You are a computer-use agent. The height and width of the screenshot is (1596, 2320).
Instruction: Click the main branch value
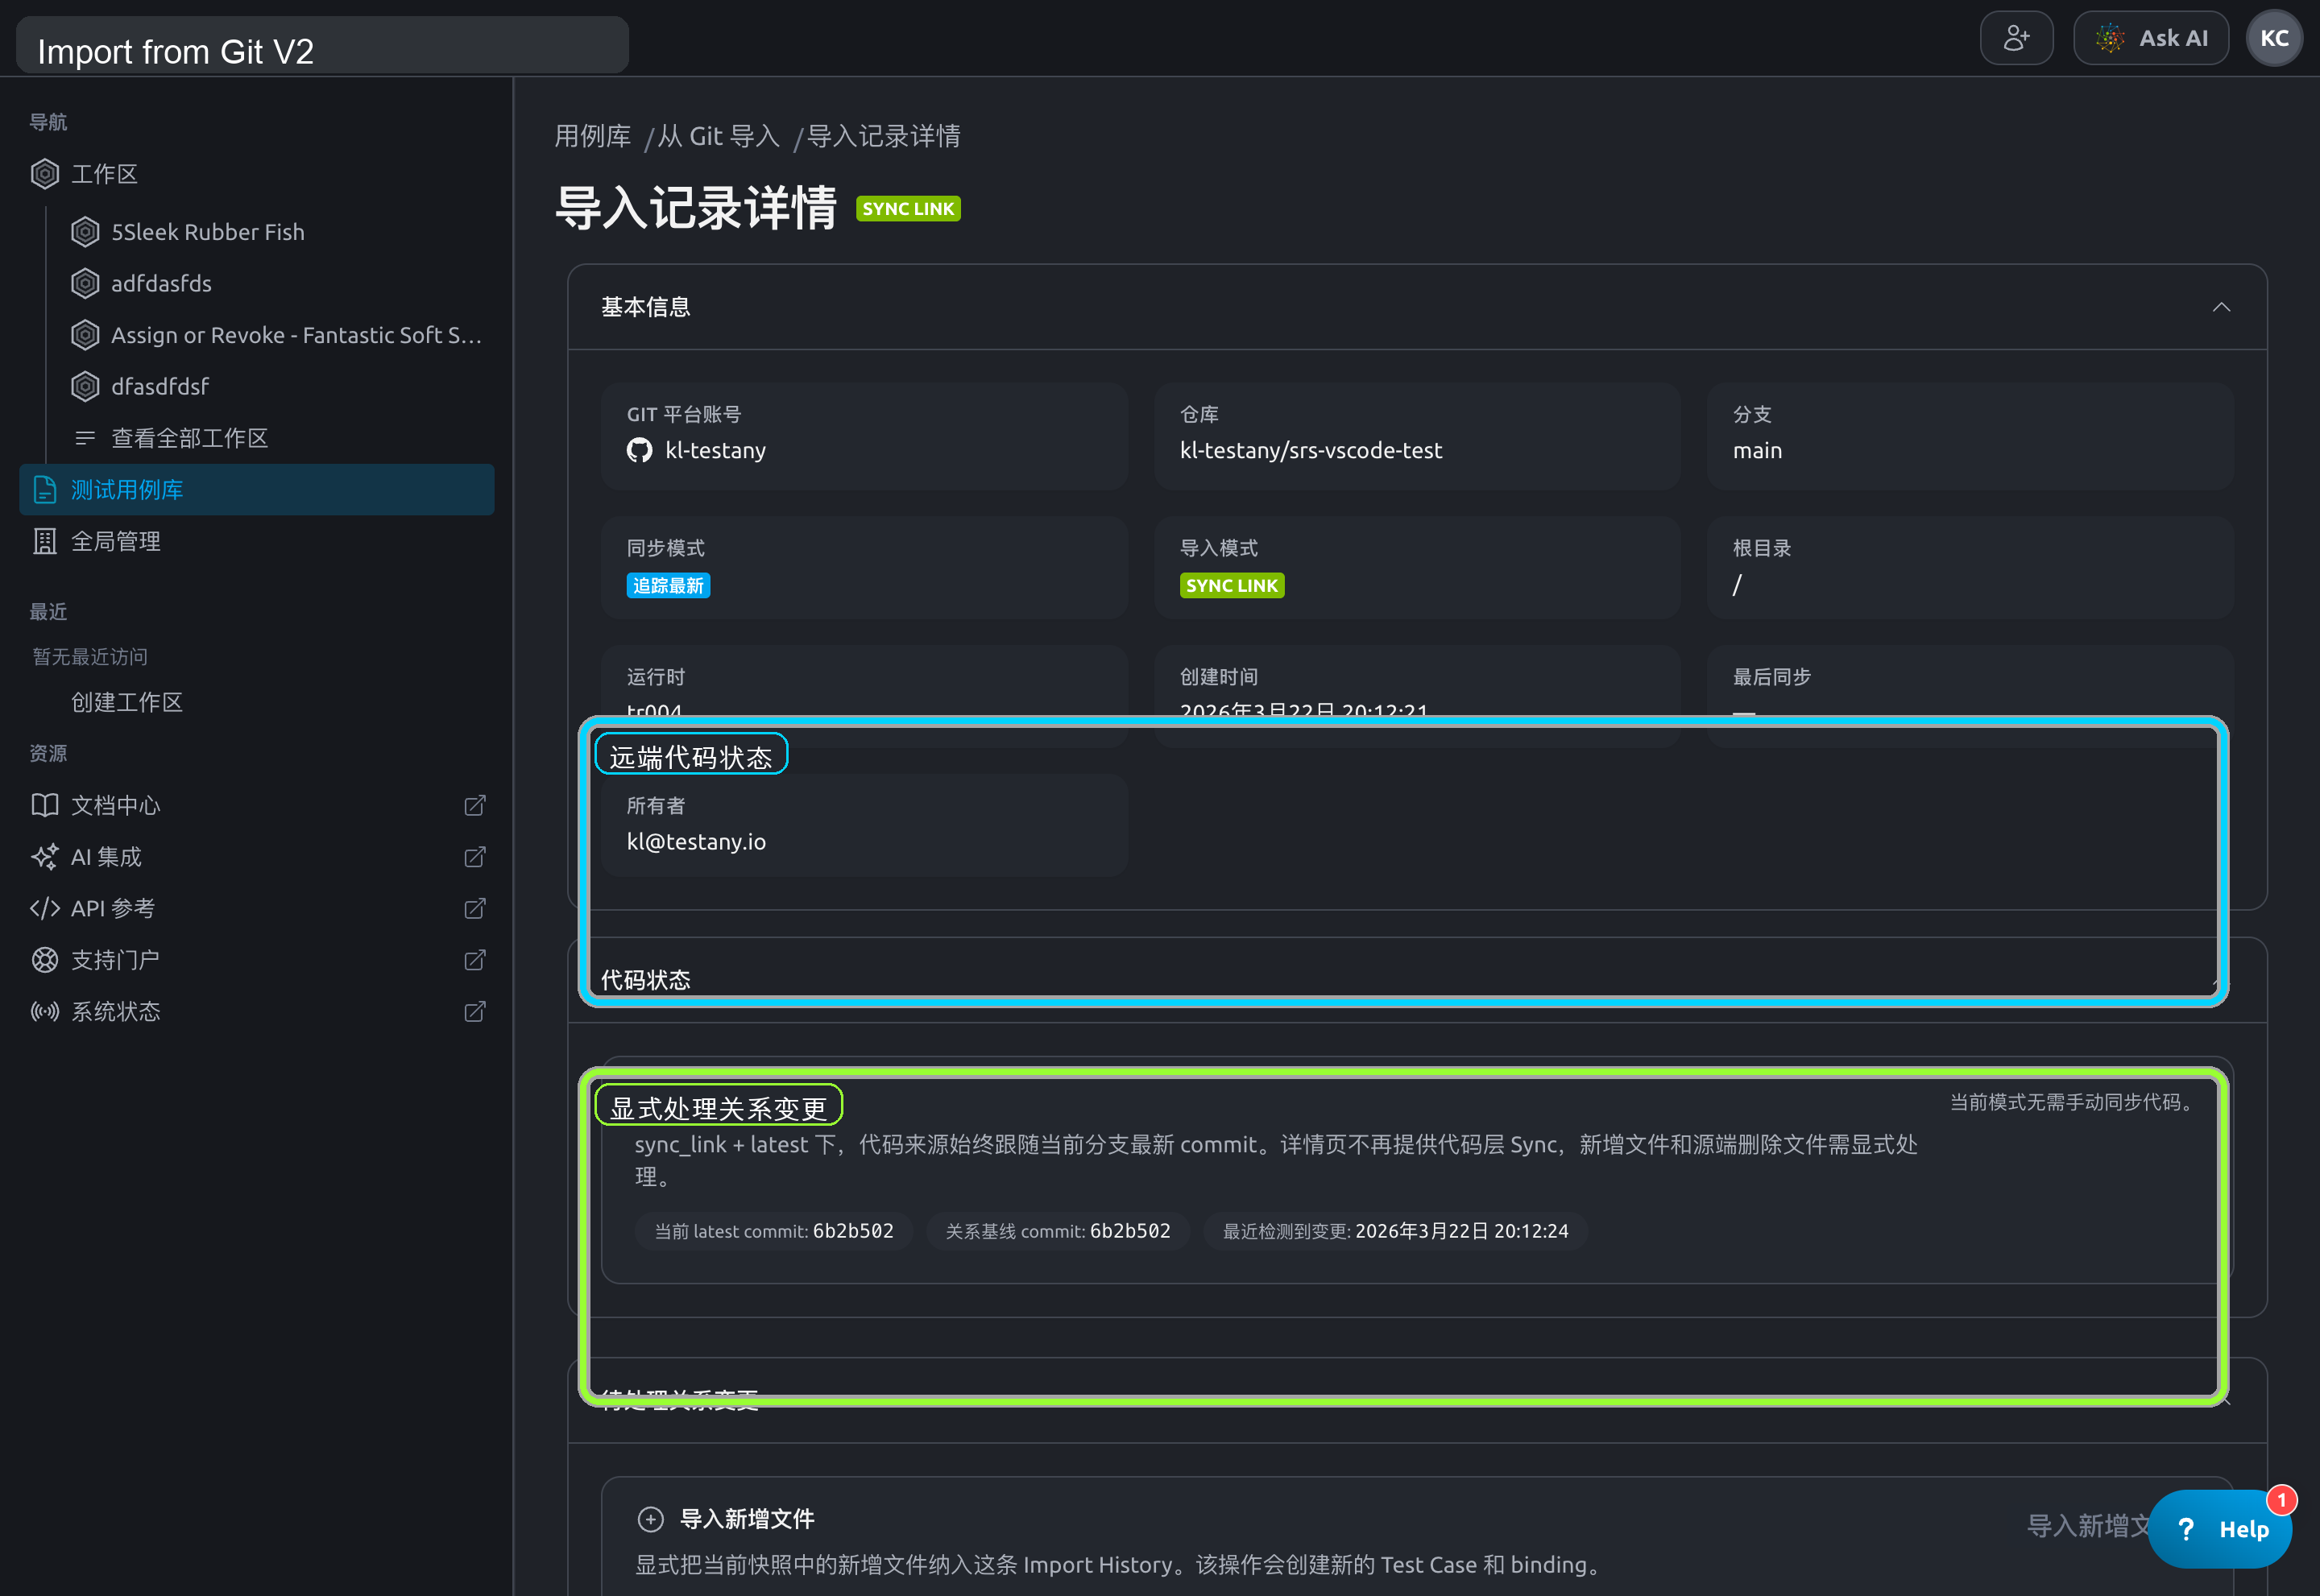(x=1757, y=450)
